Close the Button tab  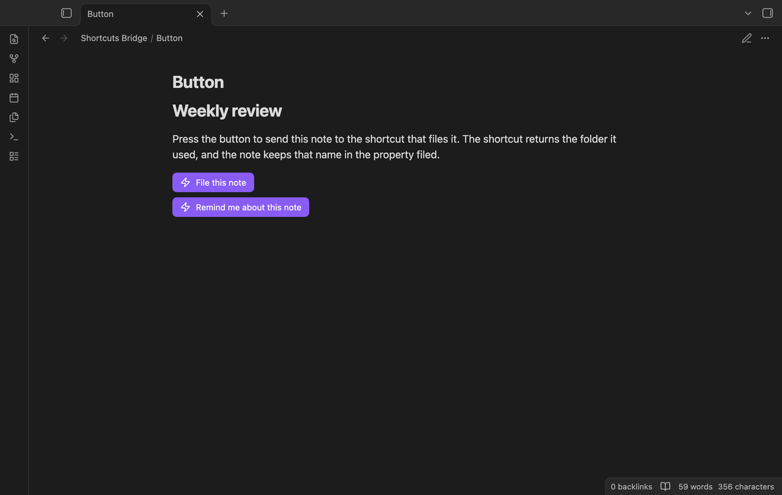[200, 14]
